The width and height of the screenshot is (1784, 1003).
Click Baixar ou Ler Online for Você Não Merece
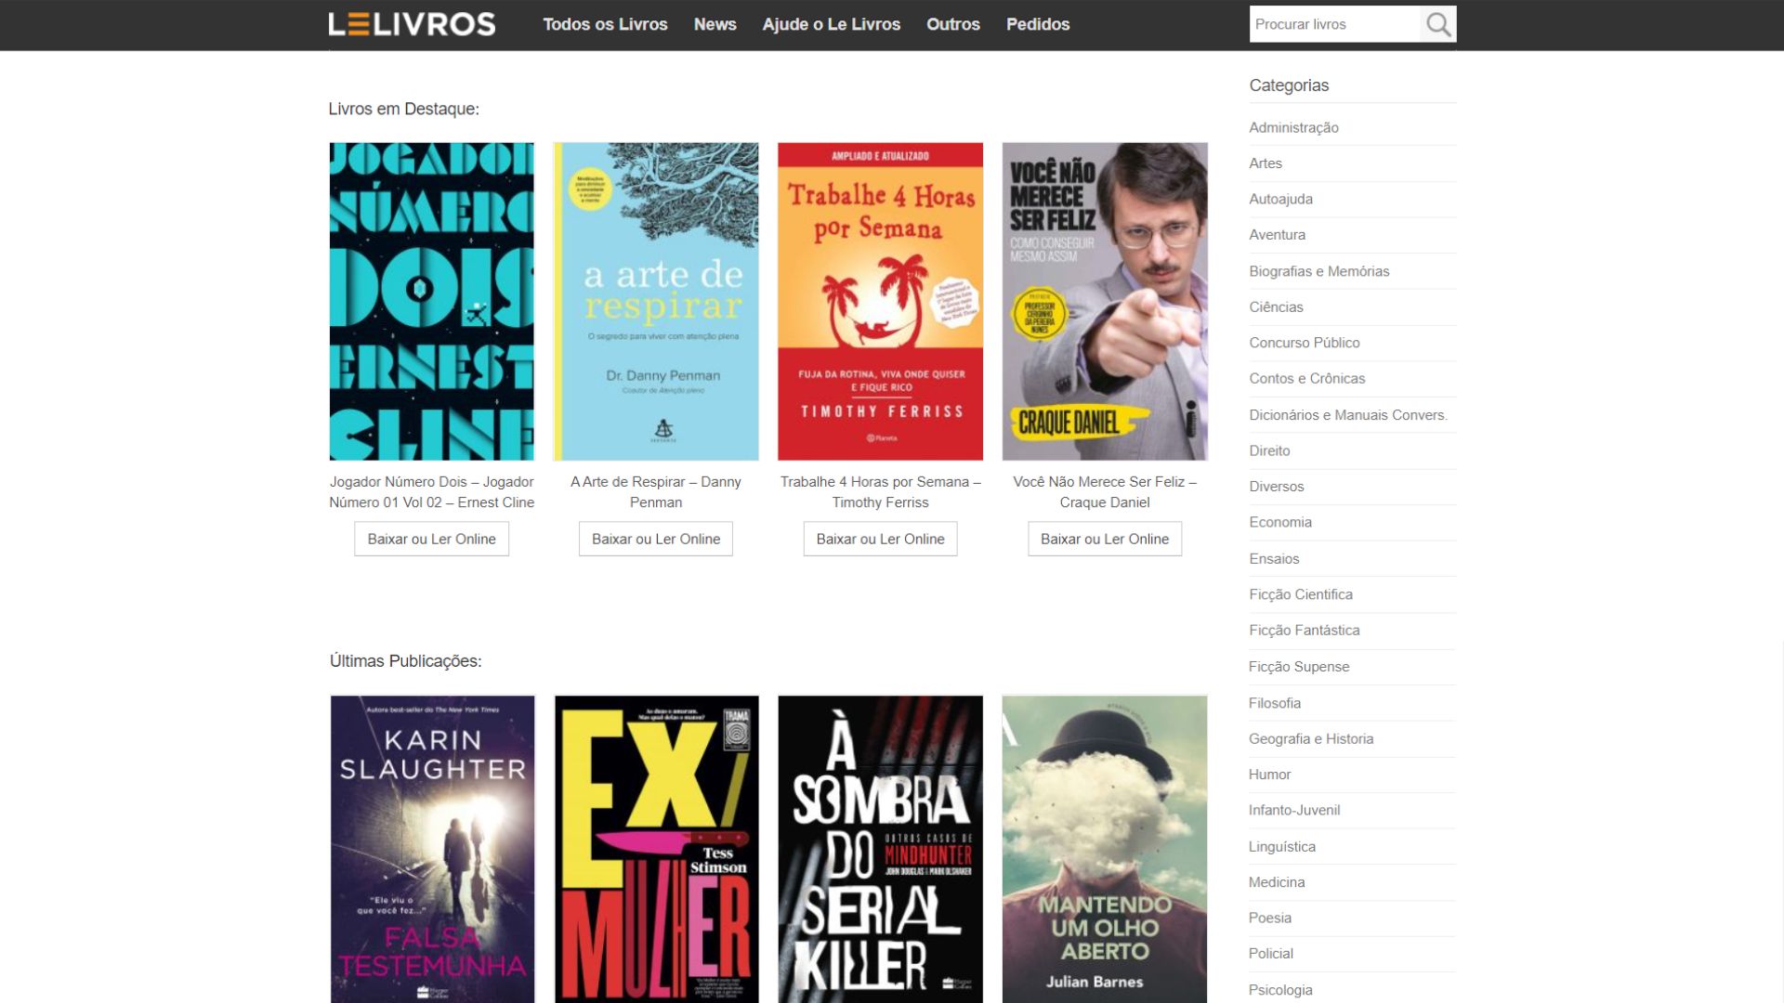[x=1105, y=539]
